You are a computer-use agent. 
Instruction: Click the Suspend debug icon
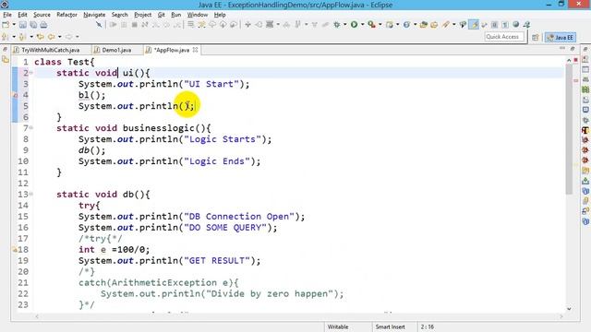(124, 25)
